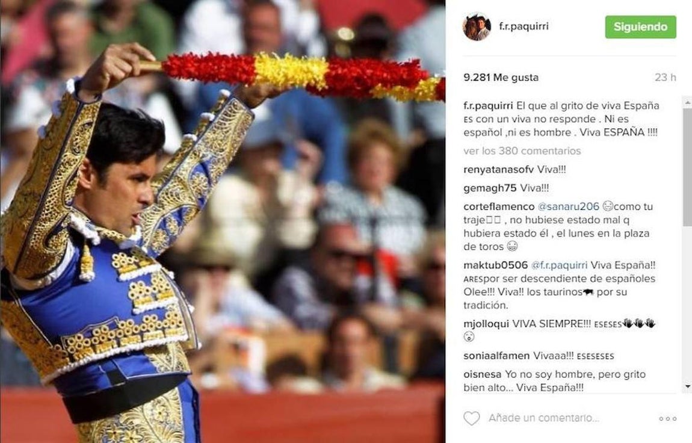Open f.r.paquirri username in header
Viewport: 692px width, 443px height.
524,26
